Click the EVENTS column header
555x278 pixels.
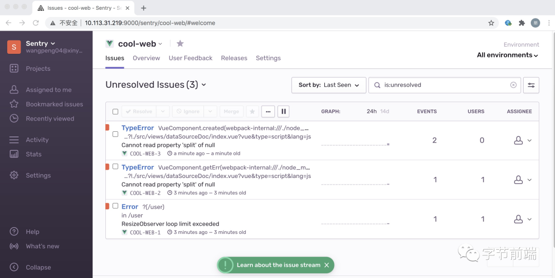[x=427, y=111]
